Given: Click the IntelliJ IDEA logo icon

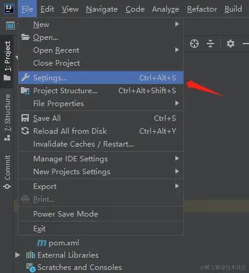Looking at the screenshot, I should pyautogui.click(x=9, y=9).
